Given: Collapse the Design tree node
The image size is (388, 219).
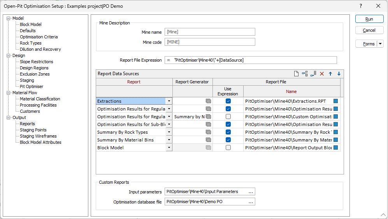Looking at the screenshot, I should click(x=9, y=55).
